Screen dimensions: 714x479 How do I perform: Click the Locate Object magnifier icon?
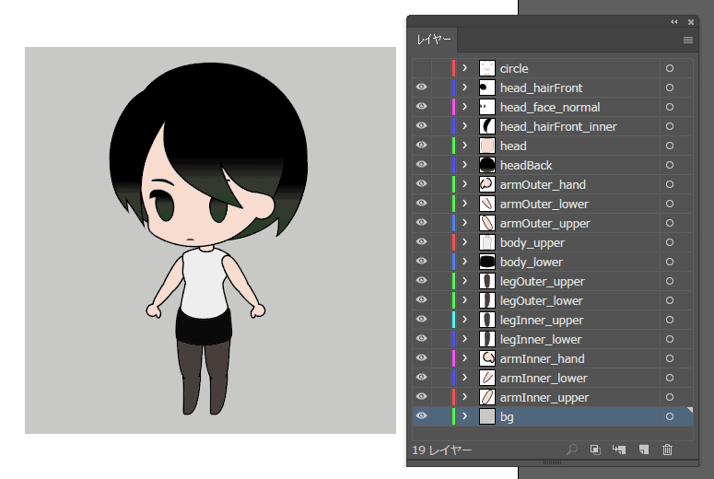pos(572,450)
